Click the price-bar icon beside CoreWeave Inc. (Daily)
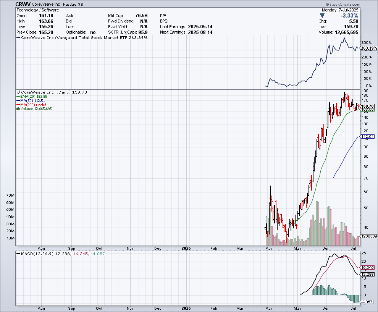 [x=18, y=92]
